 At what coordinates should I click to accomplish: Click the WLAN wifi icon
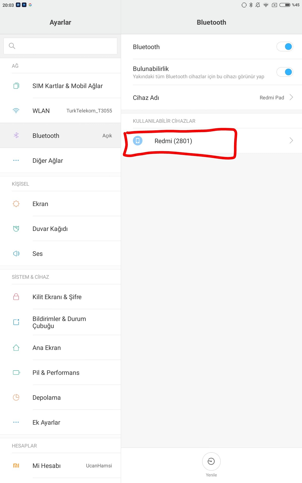16,111
